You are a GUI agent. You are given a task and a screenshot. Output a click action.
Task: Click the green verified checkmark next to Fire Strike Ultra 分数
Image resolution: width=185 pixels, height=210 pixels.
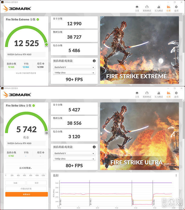tap(34, 106)
